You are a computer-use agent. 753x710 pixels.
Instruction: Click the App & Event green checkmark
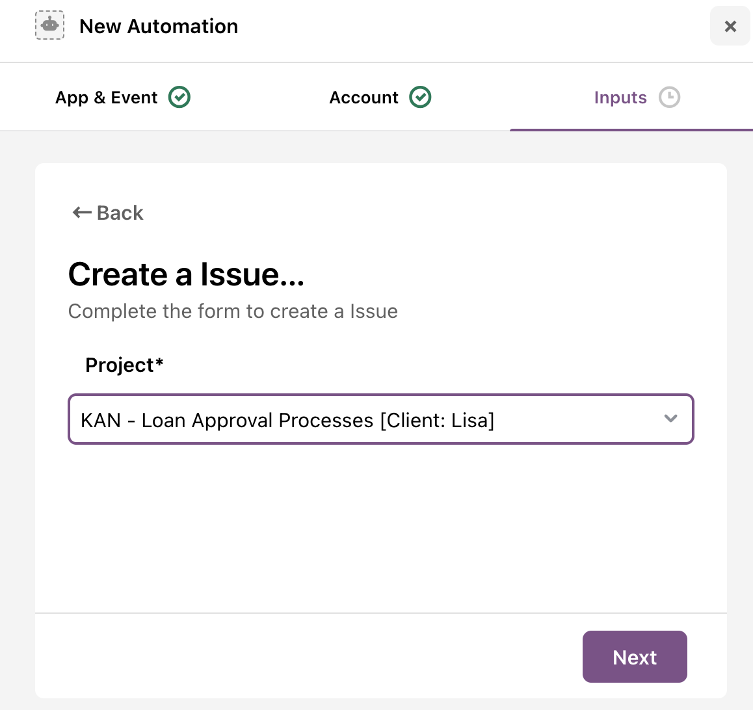(179, 98)
